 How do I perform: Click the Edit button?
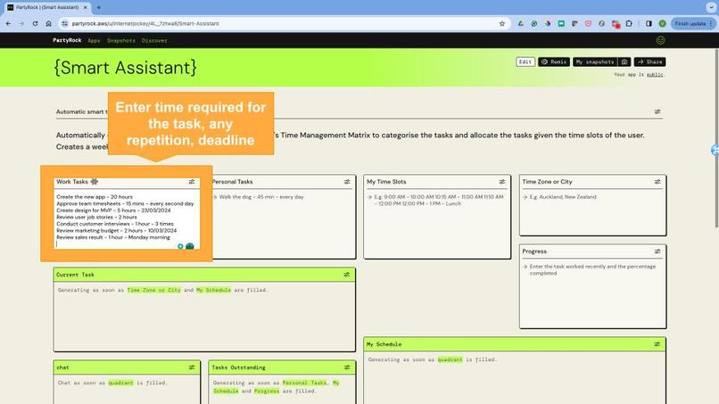[525, 62]
